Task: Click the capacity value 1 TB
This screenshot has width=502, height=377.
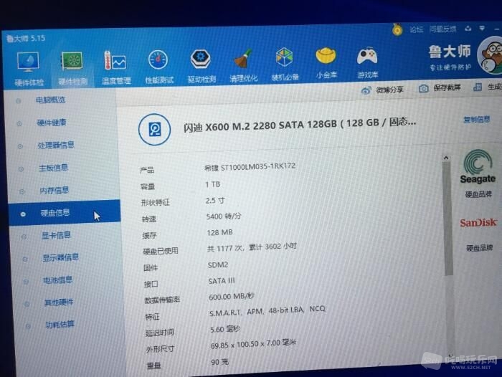Action: 212,184
